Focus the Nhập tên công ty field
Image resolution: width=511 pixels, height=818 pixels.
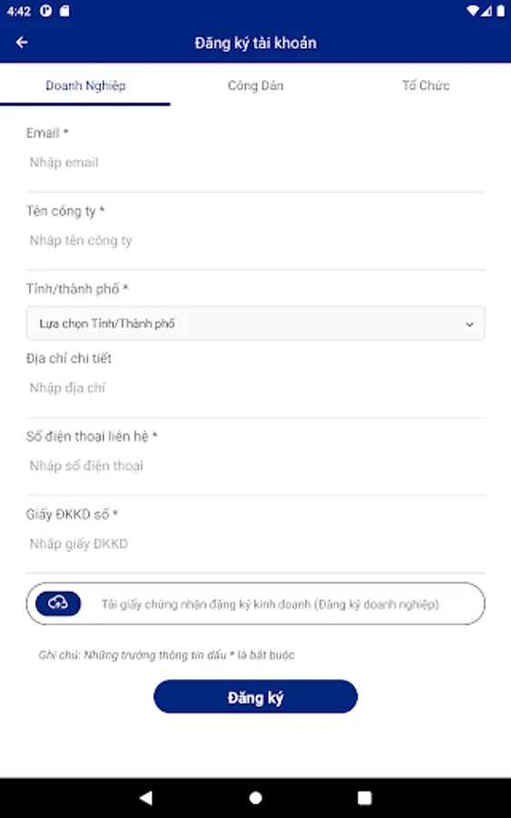click(255, 241)
